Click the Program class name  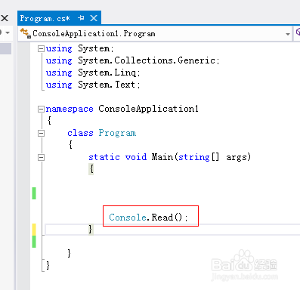pyautogui.click(x=117, y=133)
